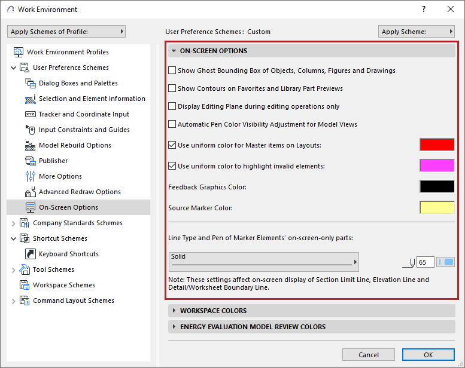The height and width of the screenshot is (368, 465).
Task: Enable Show Contours on Favorites checkbox
Action: point(172,88)
